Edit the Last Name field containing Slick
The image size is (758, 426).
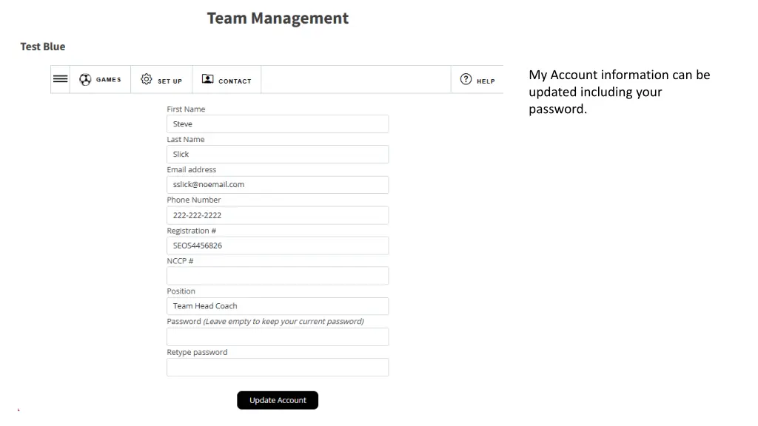[278, 154]
